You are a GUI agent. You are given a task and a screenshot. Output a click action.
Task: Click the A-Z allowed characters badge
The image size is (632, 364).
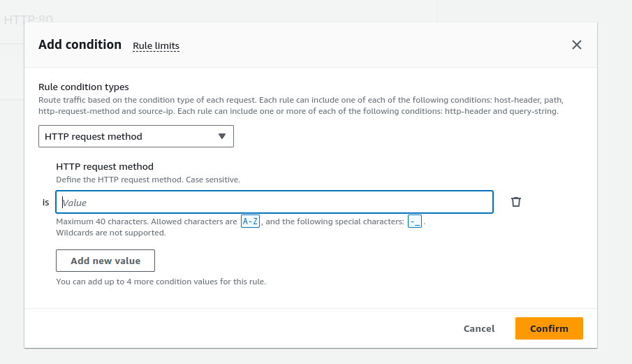coord(250,221)
